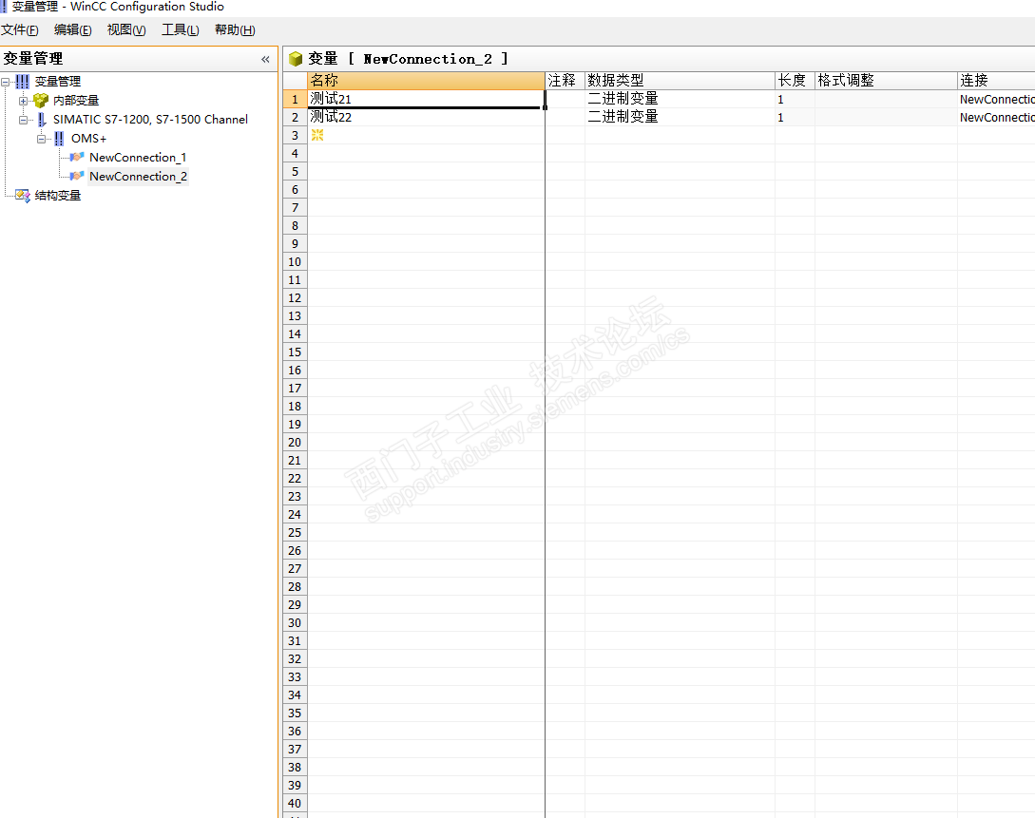Click the OMS+ channel unit icon
The height and width of the screenshot is (818, 1035).
(60, 139)
